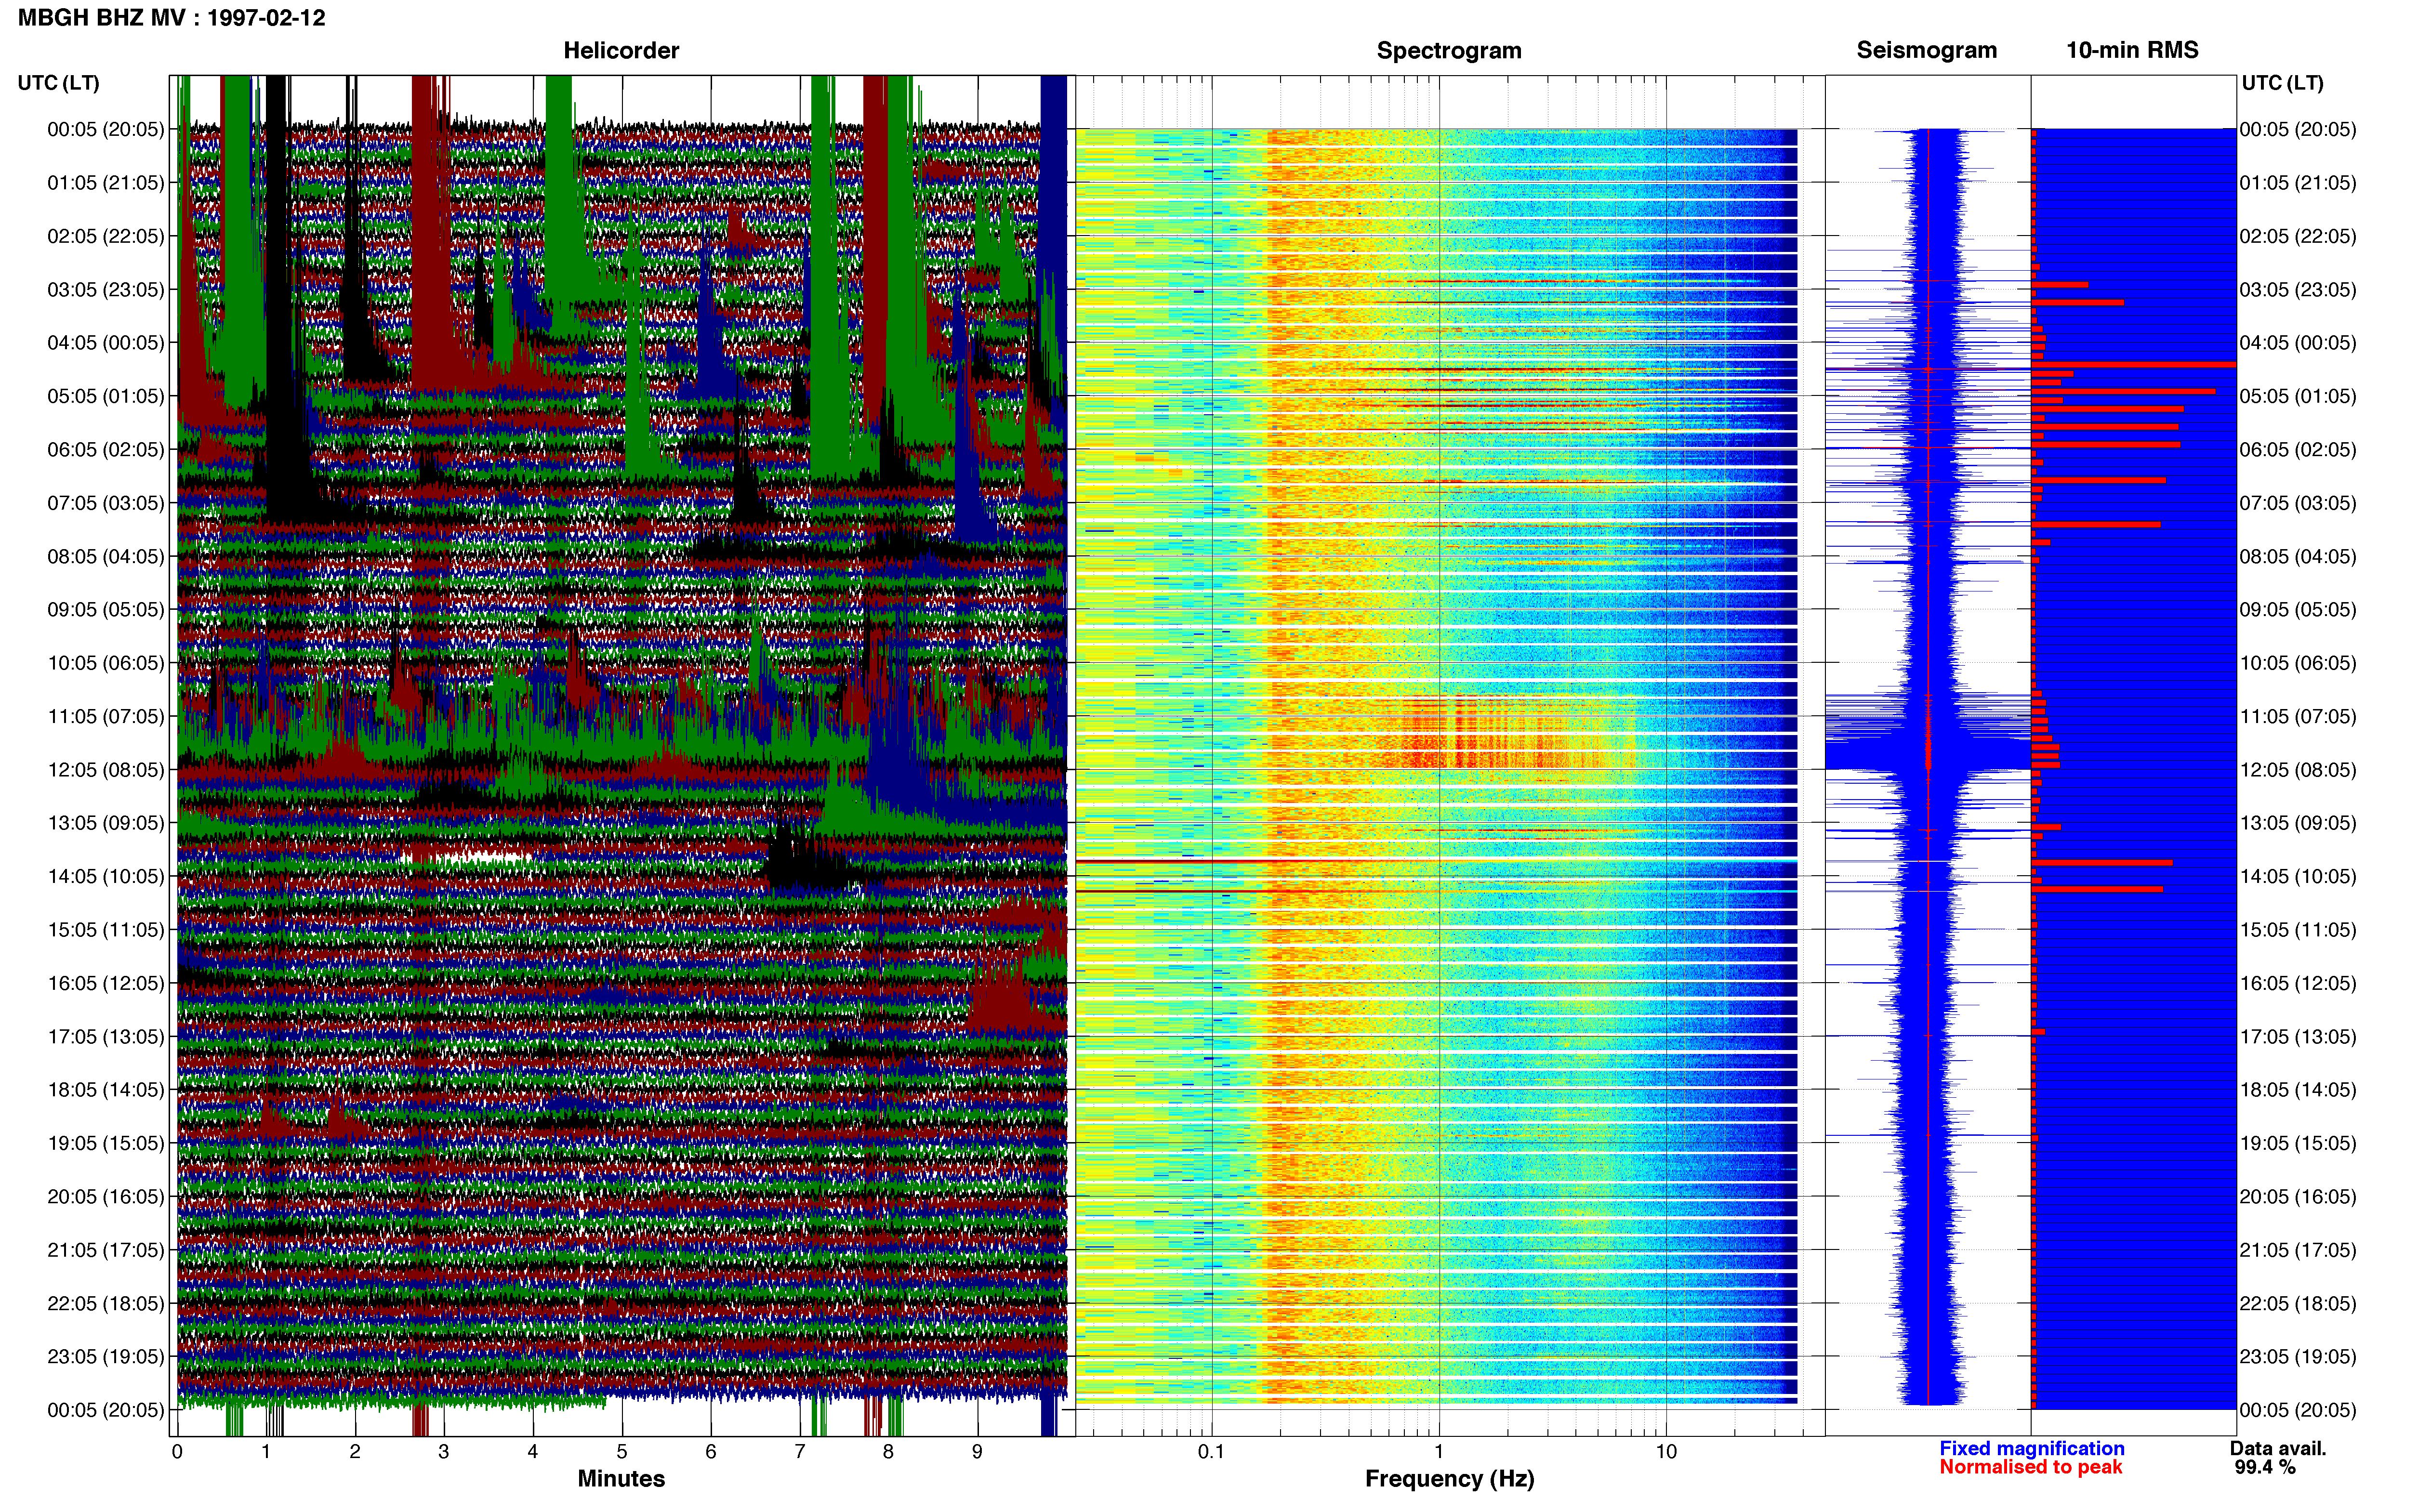Click the right time label '13:05 (09:05)'
Screen dimensions: 2418x1512
tap(2298, 822)
